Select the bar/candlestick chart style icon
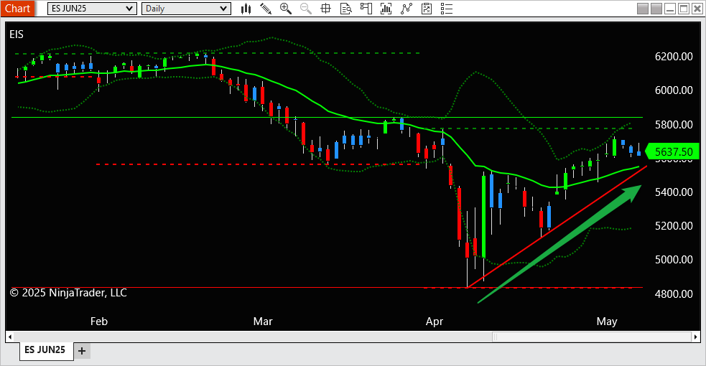706x366 pixels. point(246,9)
